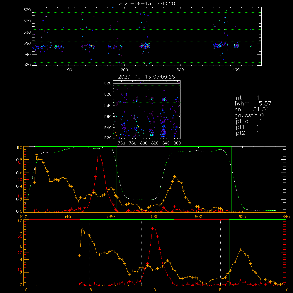Click x-axis label 100 on top plot

68,70
